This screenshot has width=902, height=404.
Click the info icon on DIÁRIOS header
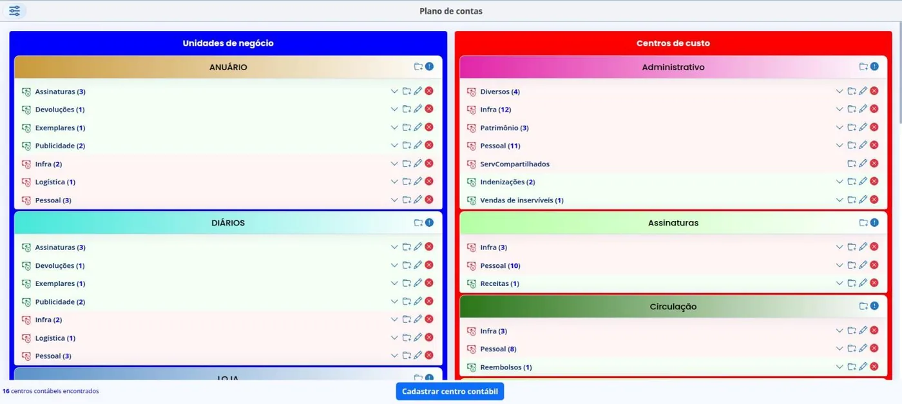click(x=429, y=222)
